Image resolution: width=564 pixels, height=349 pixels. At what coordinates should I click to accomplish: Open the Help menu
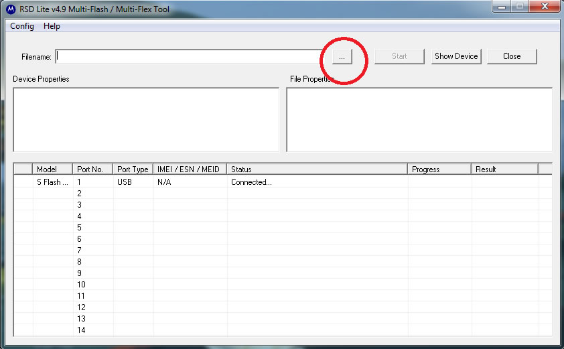point(52,26)
